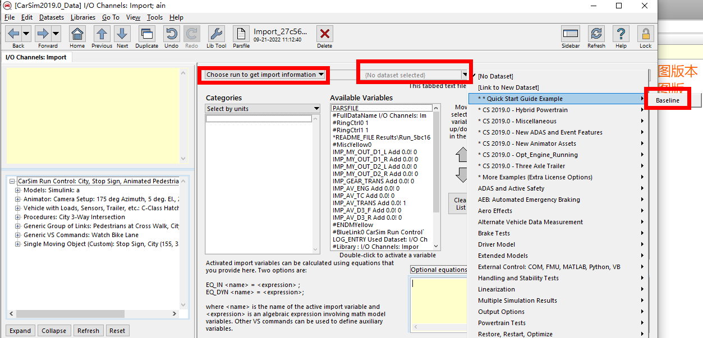Open Handling and Stability Tests submenu
Image resolution: width=703 pixels, height=338 pixels.
pyautogui.click(x=558, y=278)
